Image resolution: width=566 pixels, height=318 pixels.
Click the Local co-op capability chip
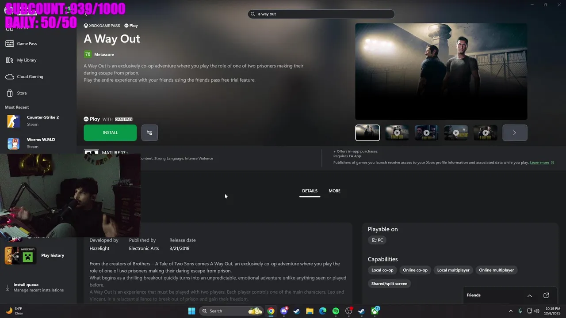tap(382, 270)
